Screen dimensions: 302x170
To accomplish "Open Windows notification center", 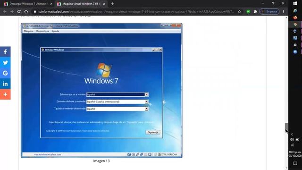I will [295, 163].
